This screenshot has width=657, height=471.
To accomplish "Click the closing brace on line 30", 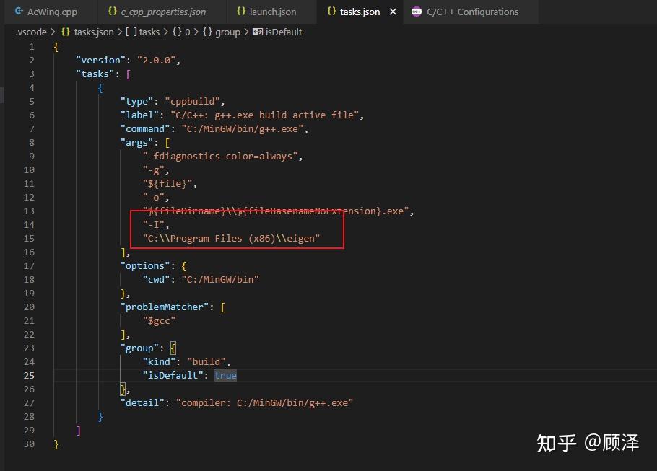I will pyautogui.click(x=56, y=444).
